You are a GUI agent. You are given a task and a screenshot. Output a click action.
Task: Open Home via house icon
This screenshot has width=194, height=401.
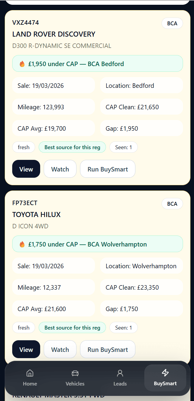click(30, 373)
